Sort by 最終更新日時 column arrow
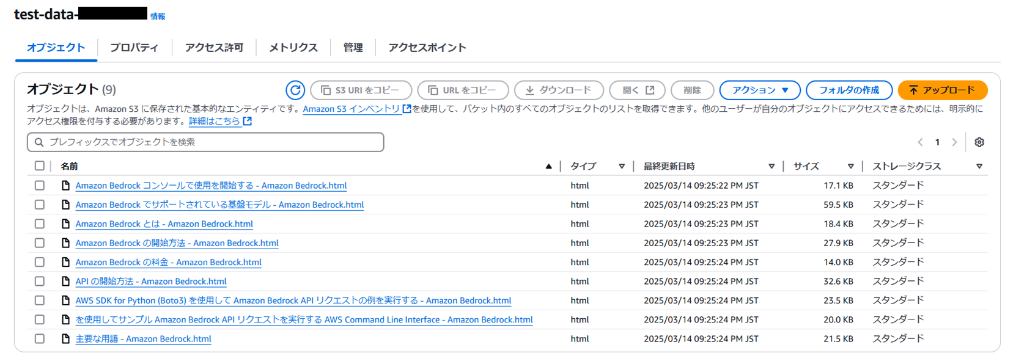Viewport: 1016px width, 364px height. point(771,166)
